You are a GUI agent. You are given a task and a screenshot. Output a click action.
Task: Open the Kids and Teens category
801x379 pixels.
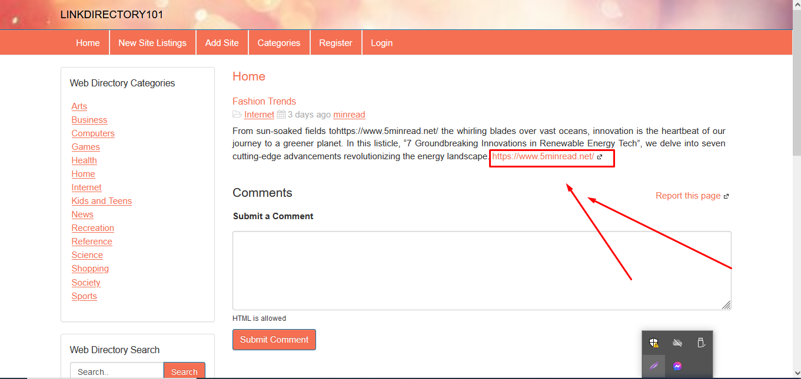[101, 201]
